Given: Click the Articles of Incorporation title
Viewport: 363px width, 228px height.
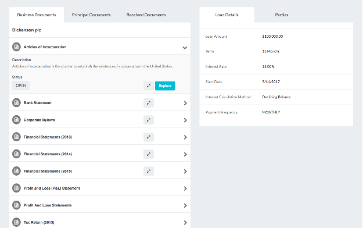Looking at the screenshot, I should pos(45,47).
